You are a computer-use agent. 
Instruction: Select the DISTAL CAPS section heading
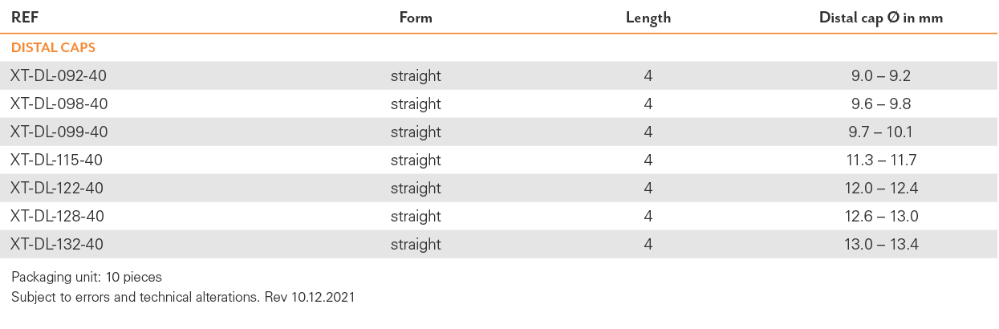tap(53, 47)
